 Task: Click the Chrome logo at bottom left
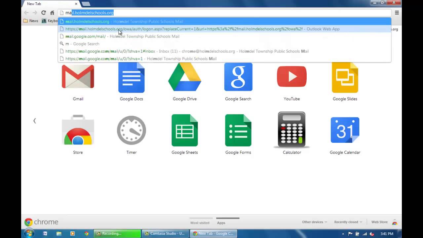pyautogui.click(x=41, y=222)
